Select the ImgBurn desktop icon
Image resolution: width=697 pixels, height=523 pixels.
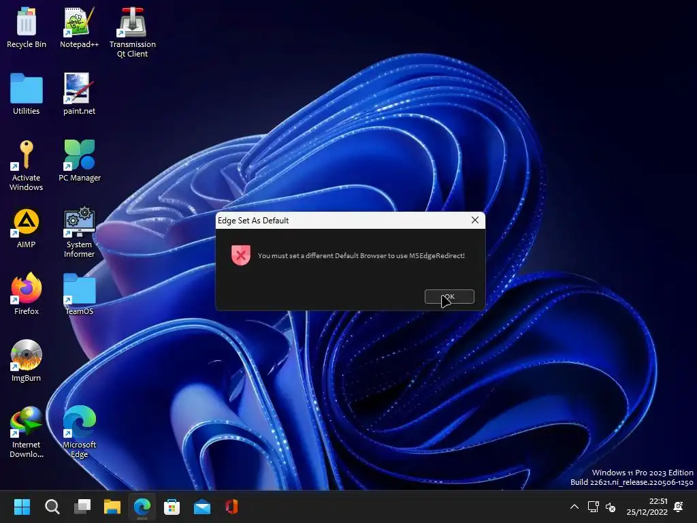(x=27, y=360)
